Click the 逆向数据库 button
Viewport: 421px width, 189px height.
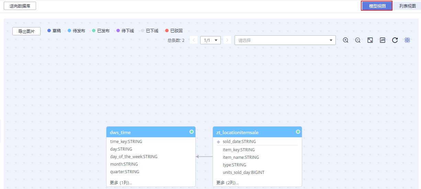click(x=20, y=6)
